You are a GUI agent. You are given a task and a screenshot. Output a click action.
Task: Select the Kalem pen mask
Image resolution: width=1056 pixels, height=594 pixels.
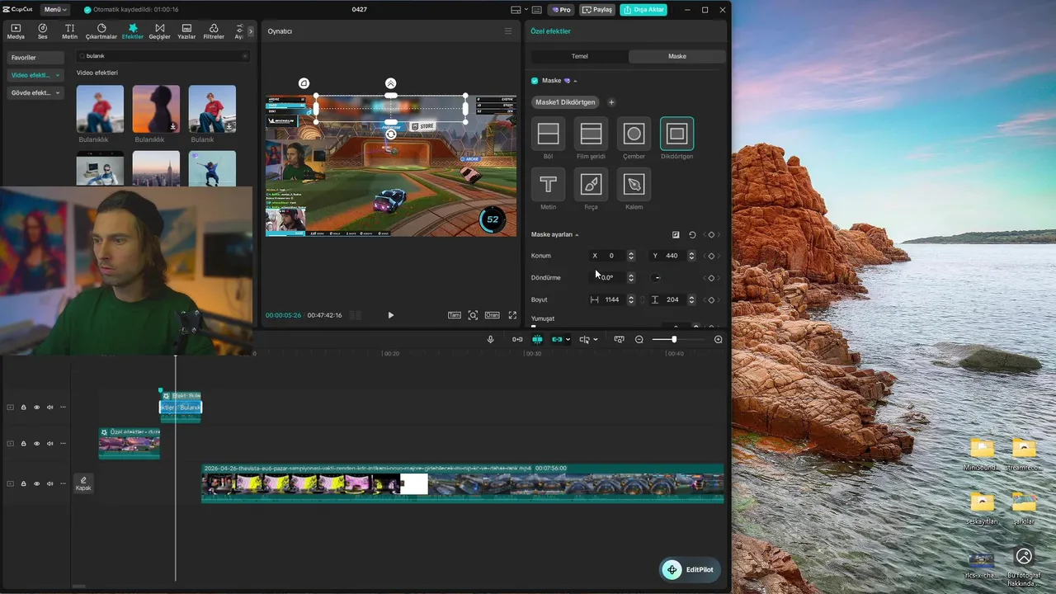634,184
